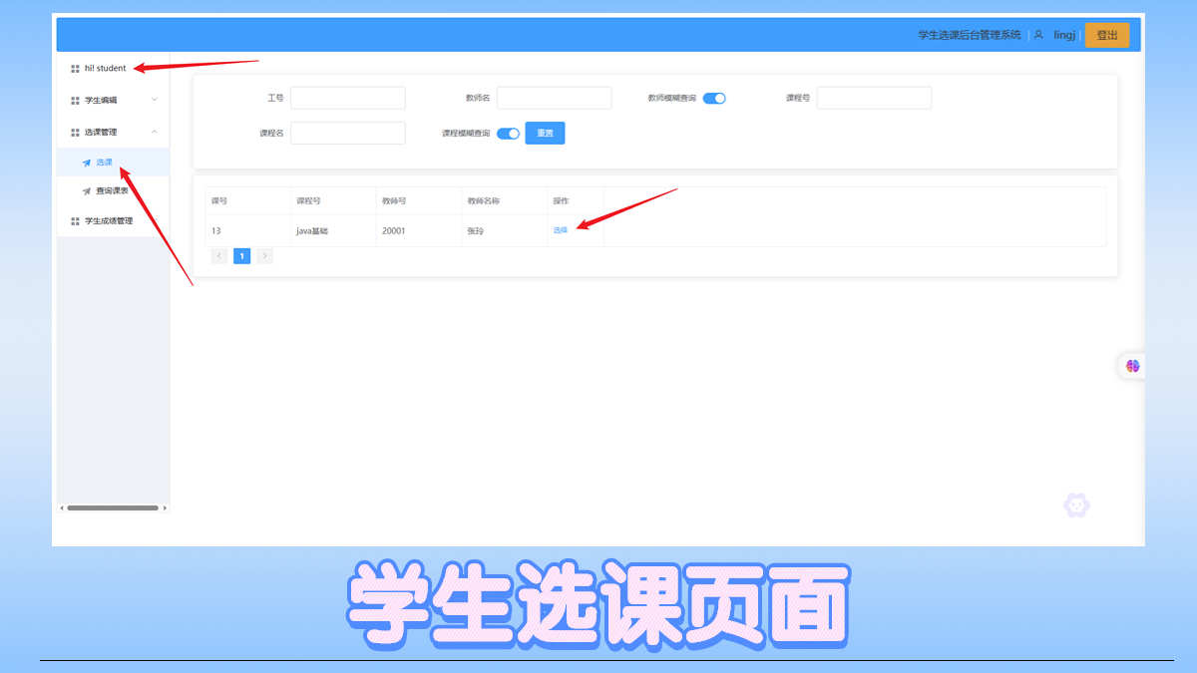This screenshot has height=673, width=1197.
Task: Toggle the 课程模糊查询 switch
Action: [508, 134]
